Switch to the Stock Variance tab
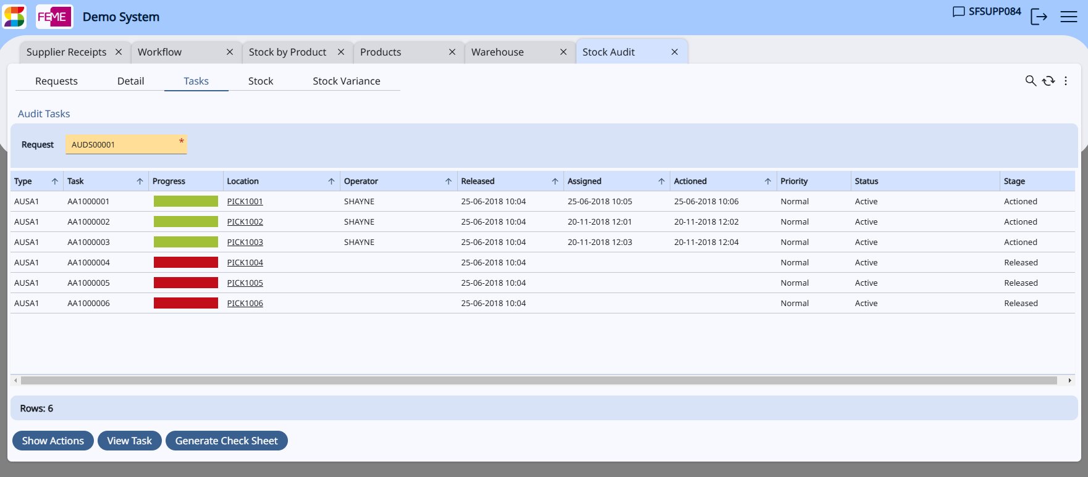 coord(346,81)
